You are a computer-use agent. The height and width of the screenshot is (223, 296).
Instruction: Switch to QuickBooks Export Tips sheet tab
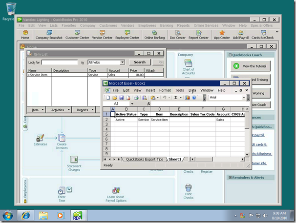click(144, 159)
